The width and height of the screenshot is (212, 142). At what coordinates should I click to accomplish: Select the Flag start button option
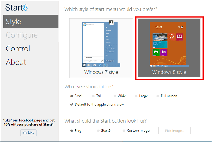point(76,131)
